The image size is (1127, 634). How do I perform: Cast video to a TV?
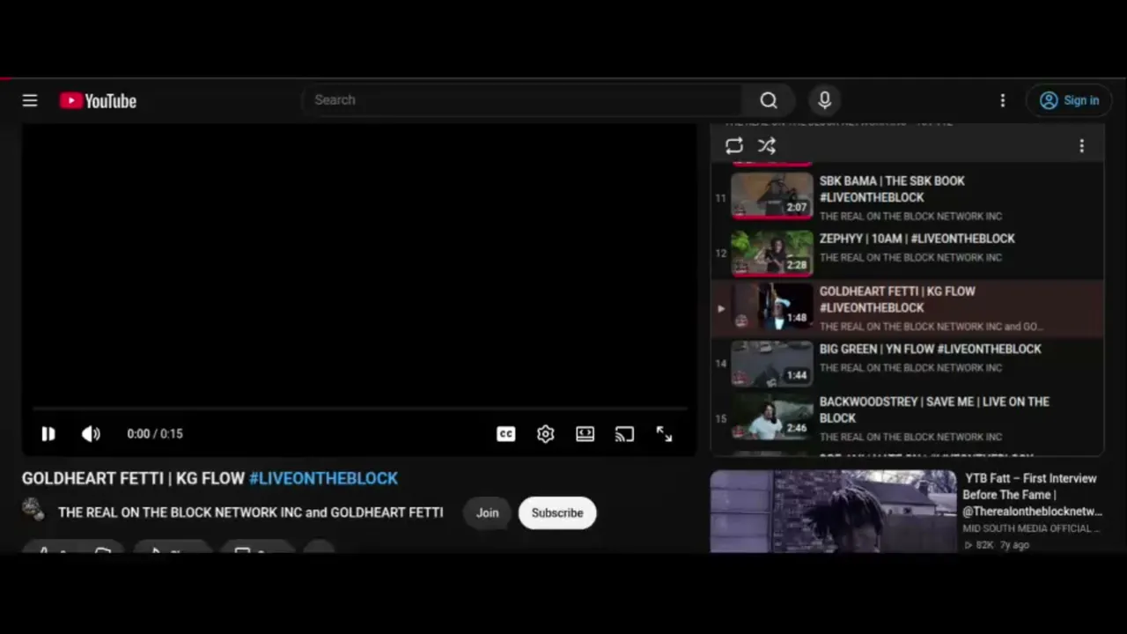click(624, 433)
